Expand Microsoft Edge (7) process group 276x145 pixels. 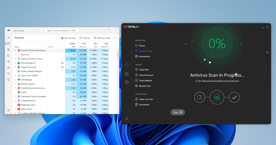pyautogui.click(x=15, y=63)
